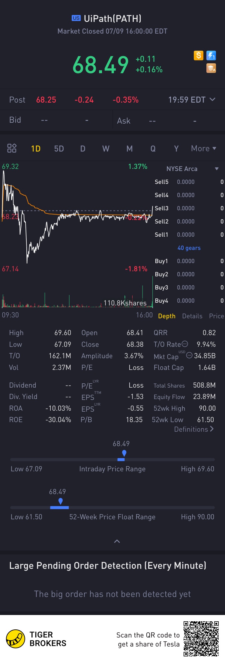Select the 5D chart timeframe
The width and height of the screenshot is (225, 663).
[x=59, y=149]
